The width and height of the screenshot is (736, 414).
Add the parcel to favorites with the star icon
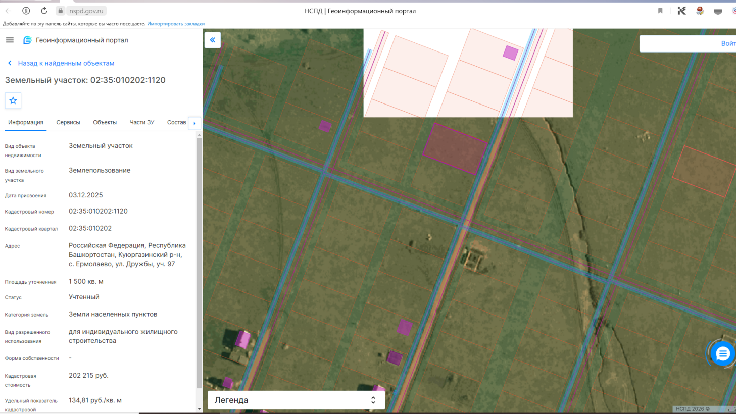13,100
